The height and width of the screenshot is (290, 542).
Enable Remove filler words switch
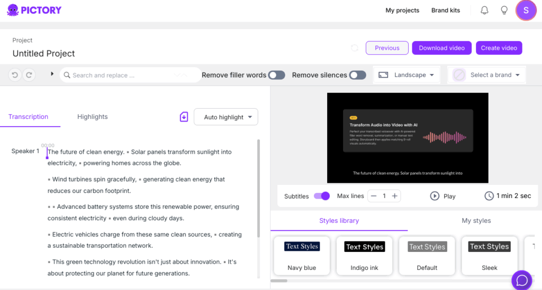(x=276, y=75)
